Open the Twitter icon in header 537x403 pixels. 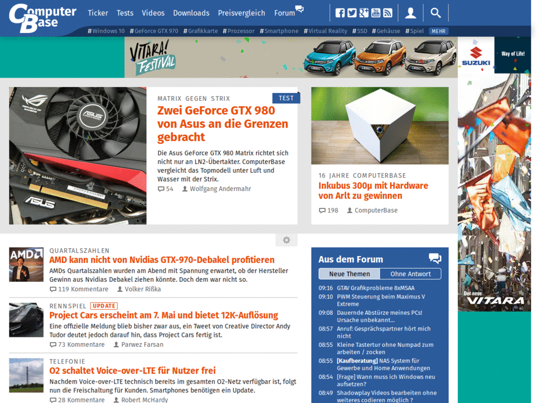coord(352,13)
